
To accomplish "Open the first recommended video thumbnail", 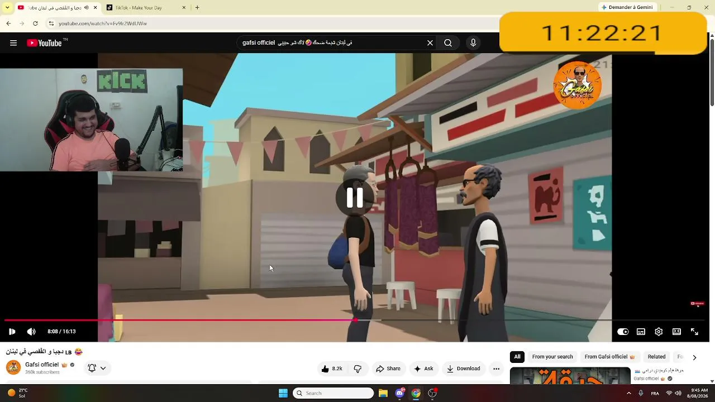I will point(570,376).
